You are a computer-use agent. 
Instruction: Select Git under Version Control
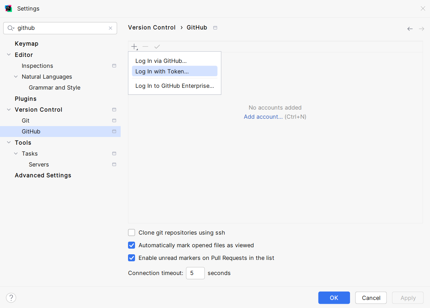pyautogui.click(x=26, y=120)
